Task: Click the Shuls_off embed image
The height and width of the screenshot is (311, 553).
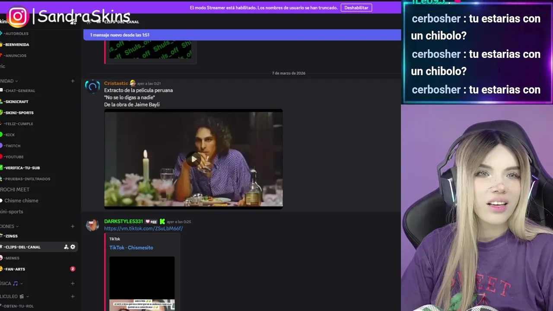Action: [x=150, y=50]
